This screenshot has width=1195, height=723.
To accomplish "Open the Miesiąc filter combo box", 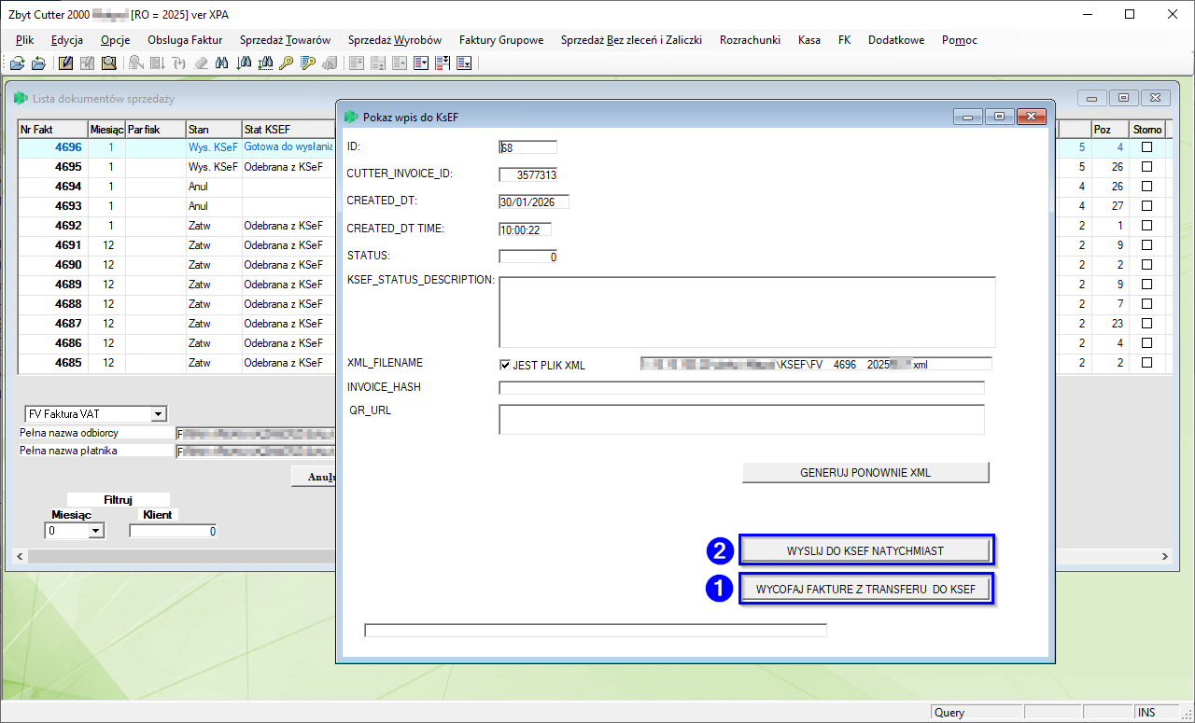I will pyautogui.click(x=95, y=531).
